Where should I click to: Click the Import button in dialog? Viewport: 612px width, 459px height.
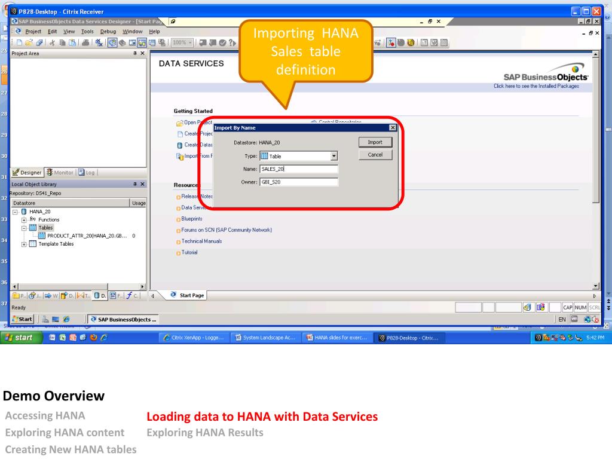375,142
